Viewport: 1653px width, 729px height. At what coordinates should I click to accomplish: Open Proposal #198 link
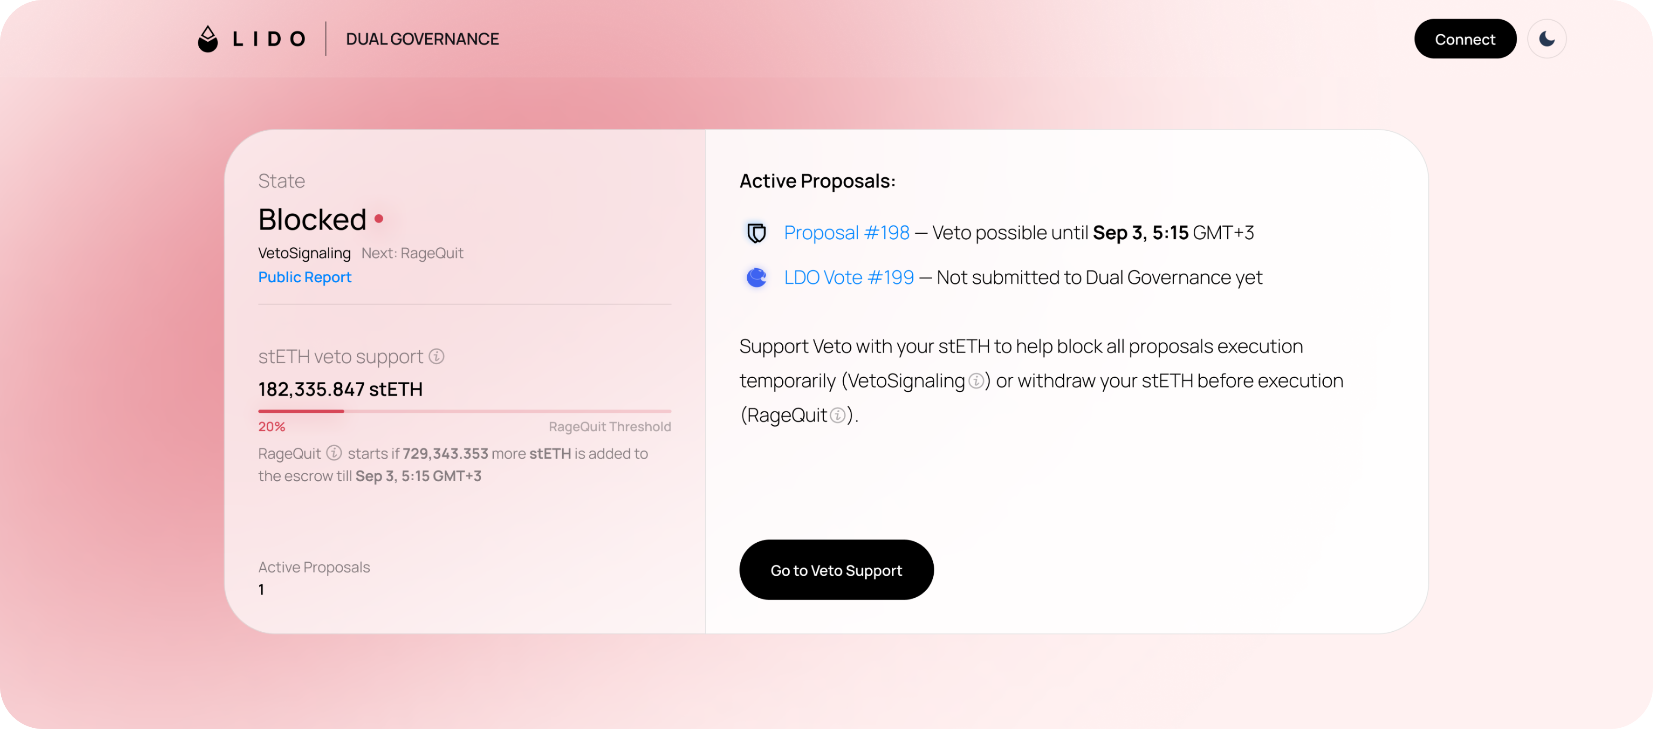[x=846, y=232]
